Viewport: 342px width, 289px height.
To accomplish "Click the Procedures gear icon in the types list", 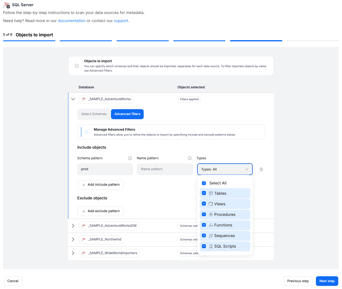I will [x=211, y=214].
